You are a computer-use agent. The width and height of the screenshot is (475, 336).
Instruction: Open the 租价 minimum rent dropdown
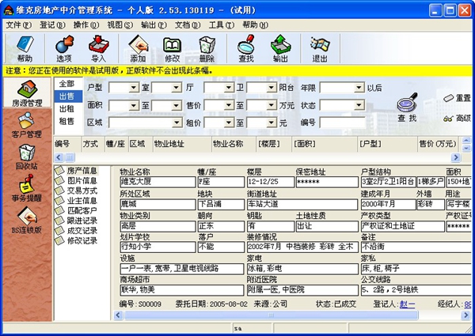tap(229, 123)
